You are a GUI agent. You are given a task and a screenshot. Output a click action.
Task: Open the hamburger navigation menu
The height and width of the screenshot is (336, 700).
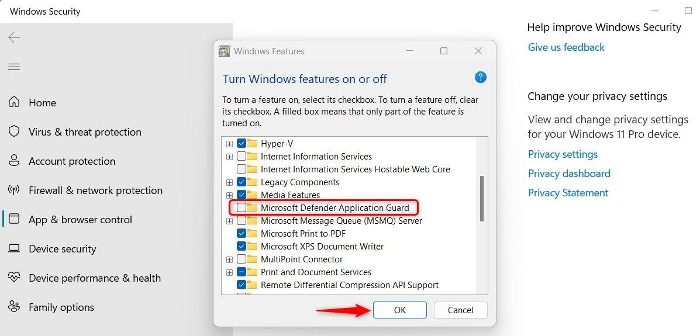coord(14,67)
